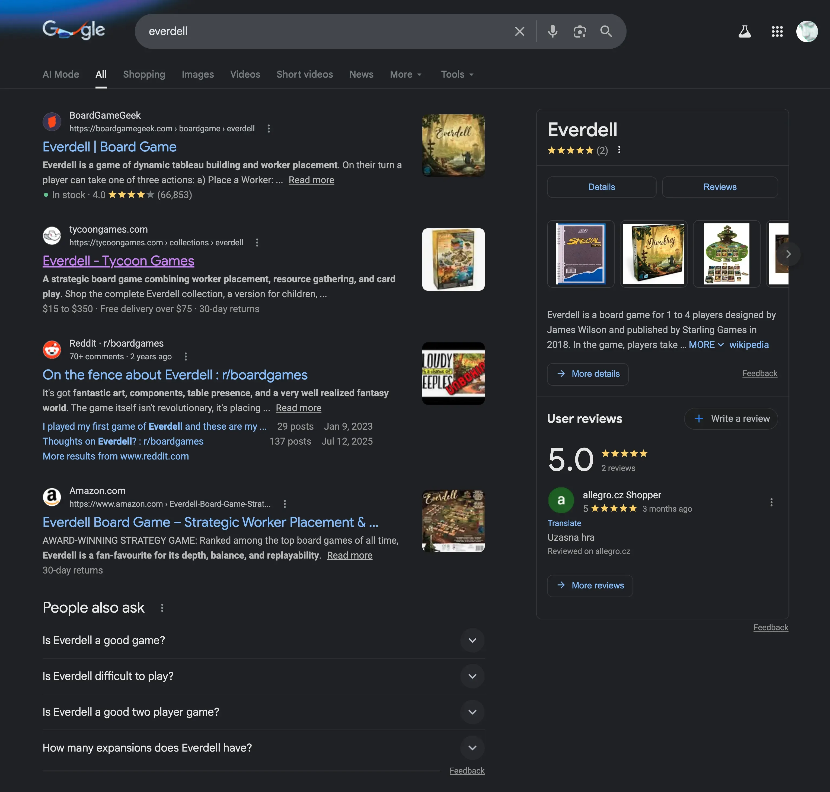The height and width of the screenshot is (792, 830).
Task: Click the Write a review button
Action: click(731, 418)
